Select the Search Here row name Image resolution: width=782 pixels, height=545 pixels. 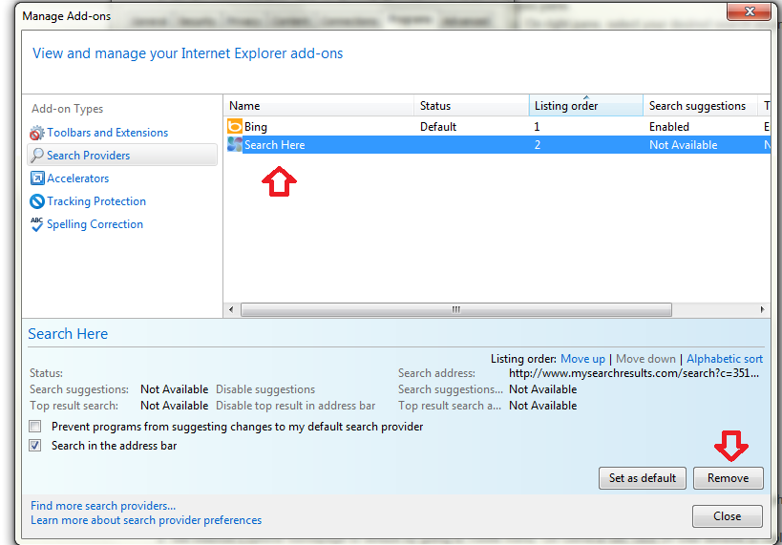[275, 145]
